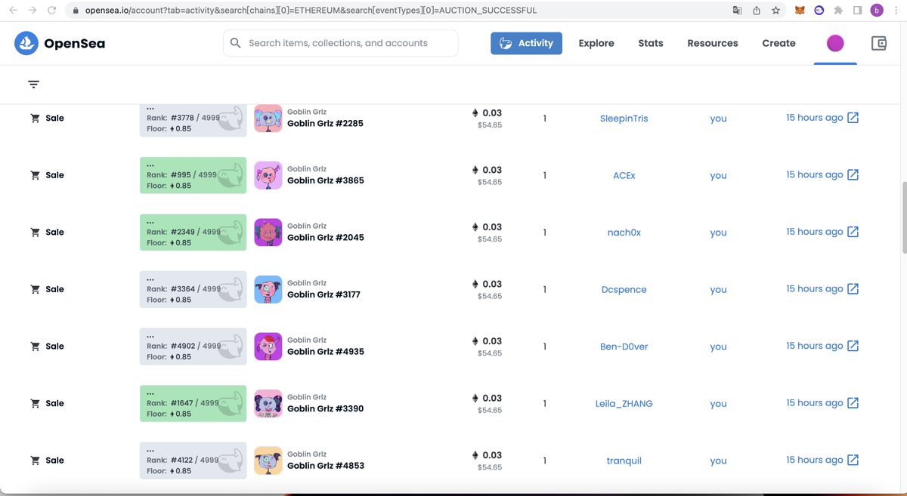Open nach0x profile link
907x496 pixels.
(624, 233)
